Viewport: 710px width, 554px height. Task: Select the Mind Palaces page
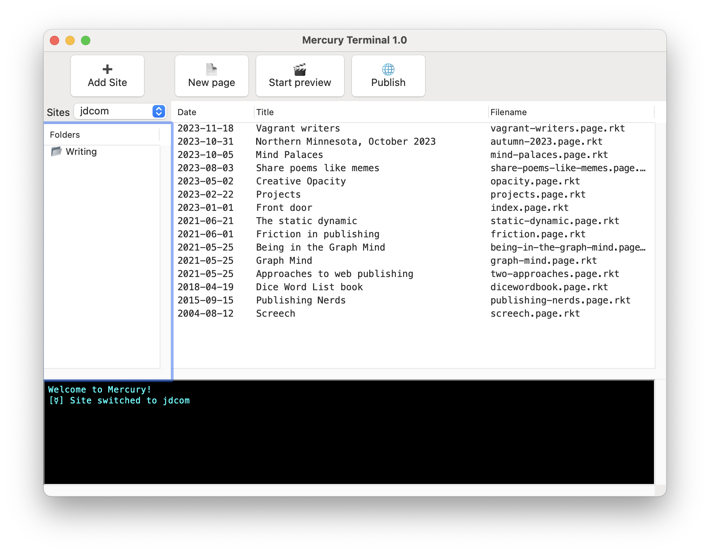pyautogui.click(x=289, y=155)
